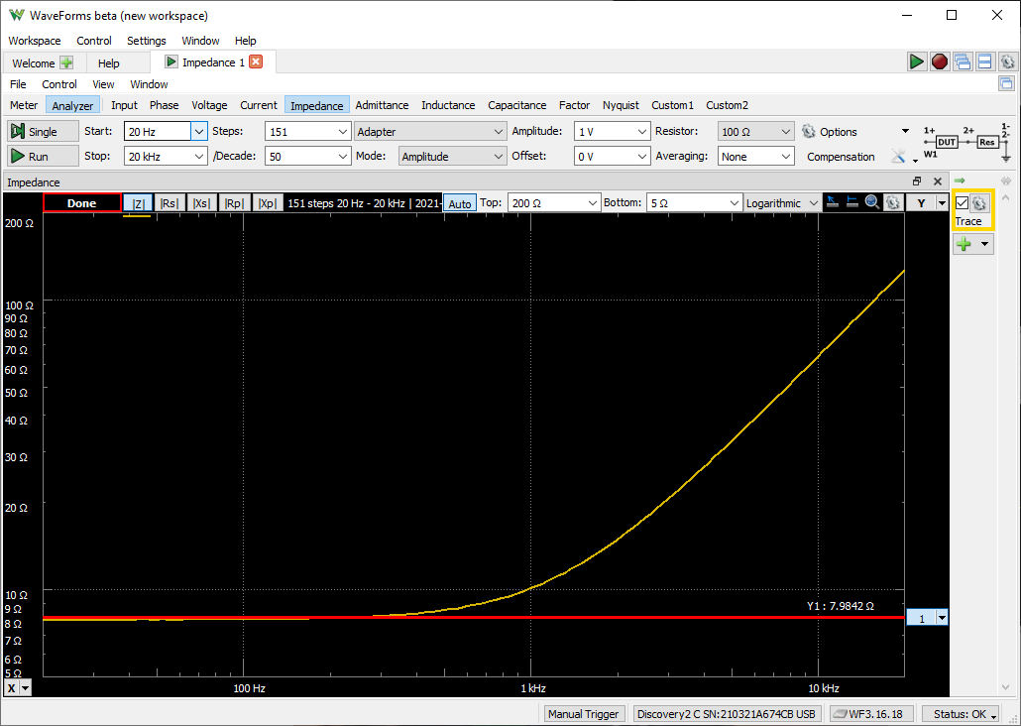1021x726 pixels.
Task: Click the green plus on Welcome tab
Action: click(66, 62)
